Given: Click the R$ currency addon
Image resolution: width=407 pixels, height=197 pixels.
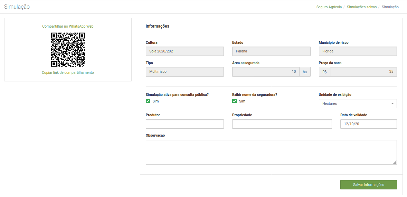Looking at the screenshot, I should 324,72.
